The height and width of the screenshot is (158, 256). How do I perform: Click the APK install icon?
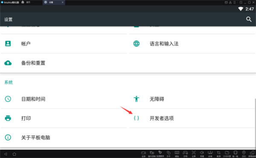tap(210, 152)
